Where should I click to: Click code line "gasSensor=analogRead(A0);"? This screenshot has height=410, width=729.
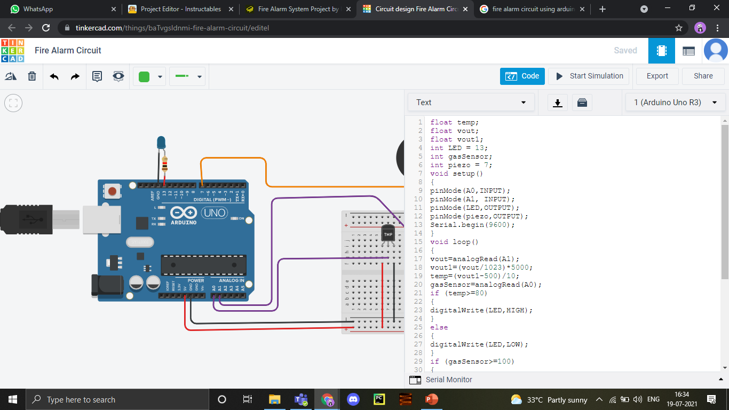point(486,285)
